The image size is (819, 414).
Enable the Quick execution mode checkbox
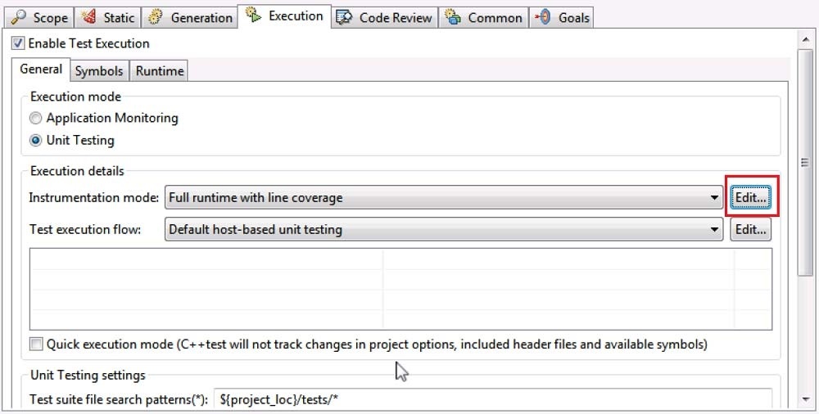click(36, 344)
